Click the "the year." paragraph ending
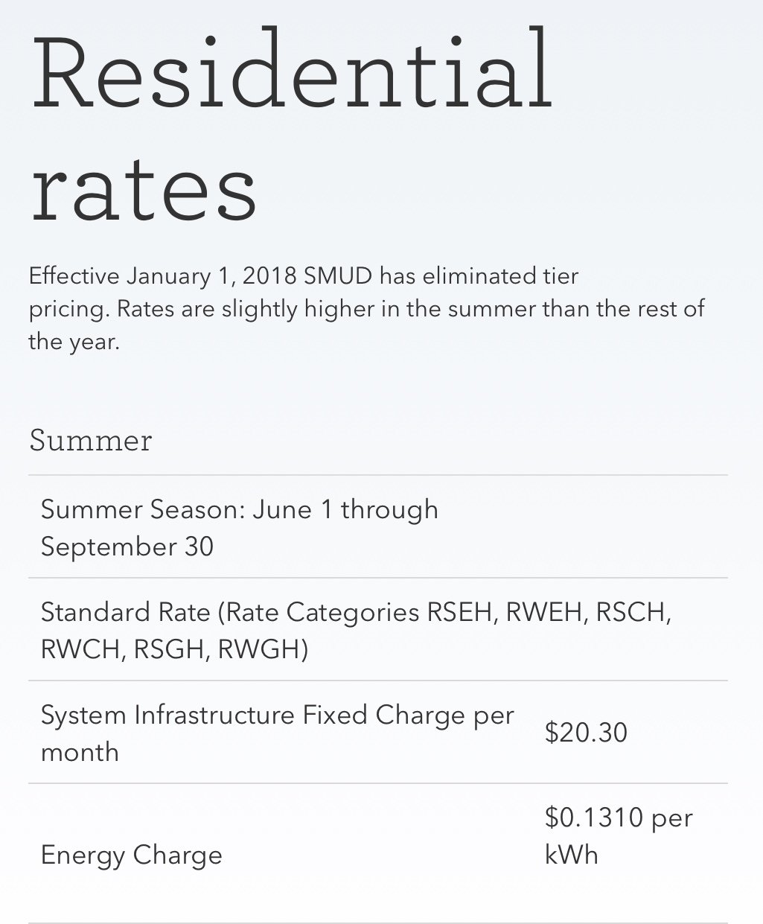The height and width of the screenshot is (924, 763). (74, 342)
